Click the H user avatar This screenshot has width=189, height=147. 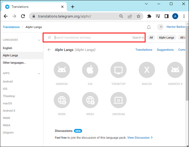point(160,27)
